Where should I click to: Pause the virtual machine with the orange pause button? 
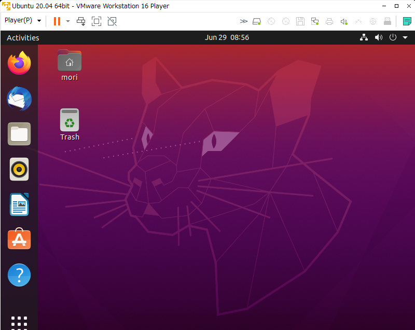tap(57, 21)
